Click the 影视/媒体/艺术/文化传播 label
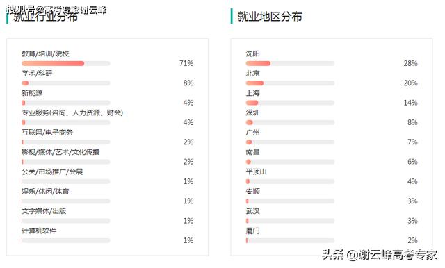 point(60,152)
